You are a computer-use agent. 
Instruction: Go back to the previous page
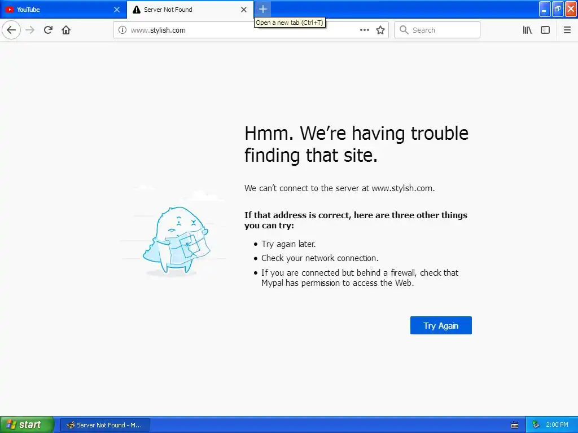[x=11, y=30]
